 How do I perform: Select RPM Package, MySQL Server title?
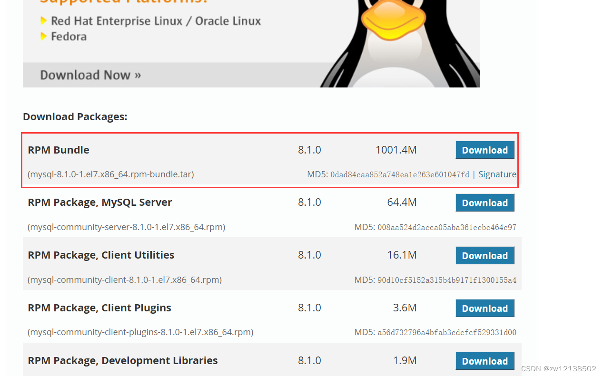[100, 202]
